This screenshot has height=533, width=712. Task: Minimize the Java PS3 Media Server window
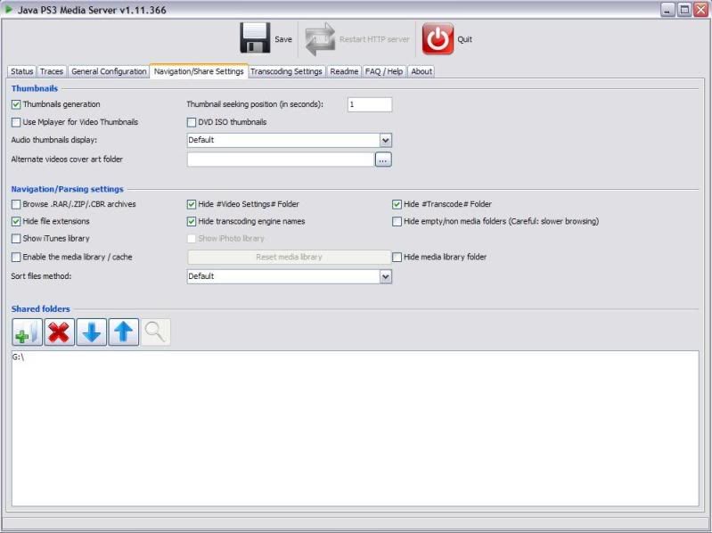pos(667,10)
